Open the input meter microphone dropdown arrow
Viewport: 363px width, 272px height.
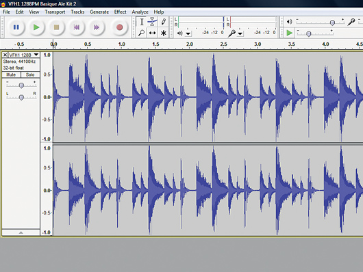click(x=240, y=33)
